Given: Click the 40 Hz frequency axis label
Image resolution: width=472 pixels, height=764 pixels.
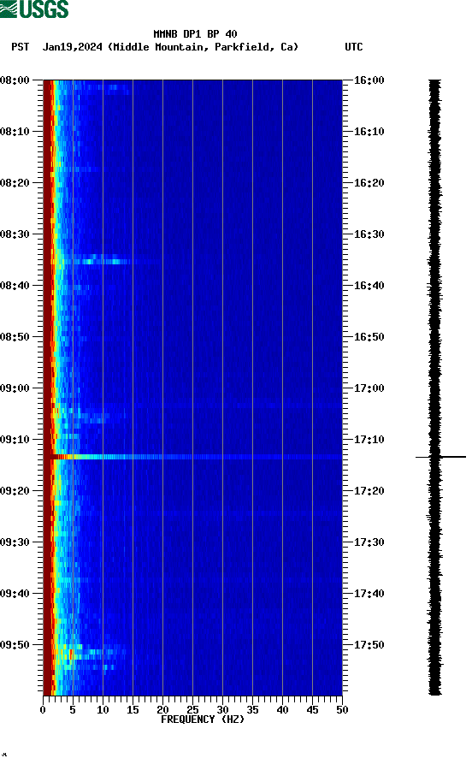Looking at the screenshot, I should pos(282,710).
